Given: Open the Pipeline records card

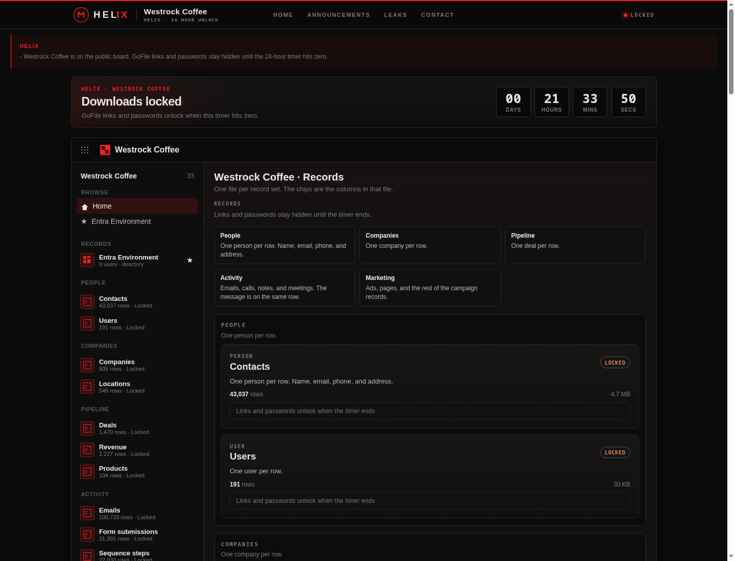Looking at the screenshot, I should point(575,245).
